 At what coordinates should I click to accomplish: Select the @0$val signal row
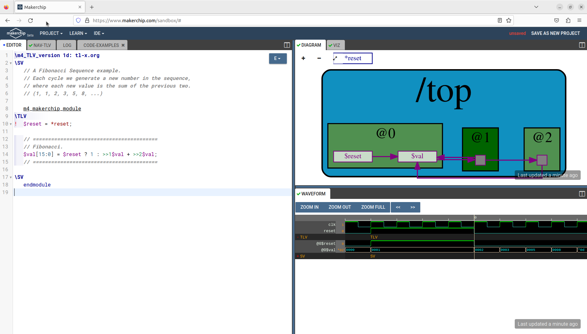point(328,250)
